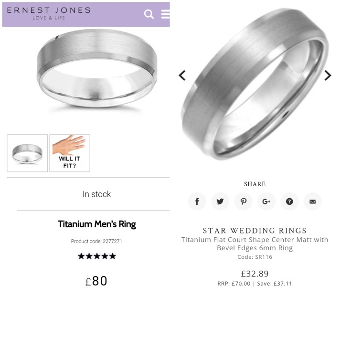Click the question mark share icon

tap(289, 202)
